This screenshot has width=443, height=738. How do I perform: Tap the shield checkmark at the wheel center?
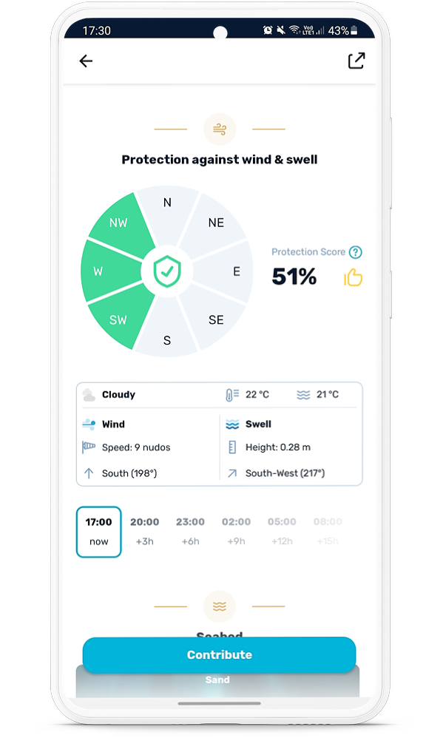pyautogui.click(x=167, y=271)
